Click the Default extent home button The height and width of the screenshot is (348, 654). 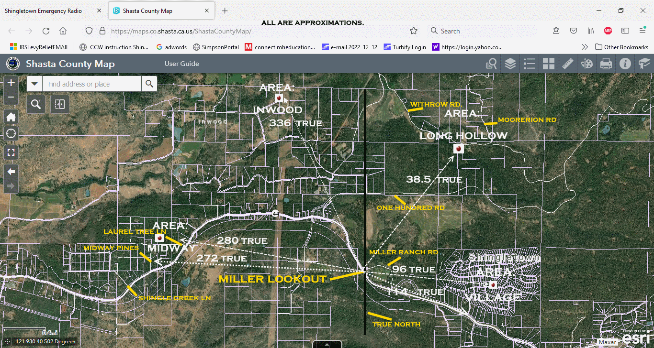pyautogui.click(x=11, y=117)
